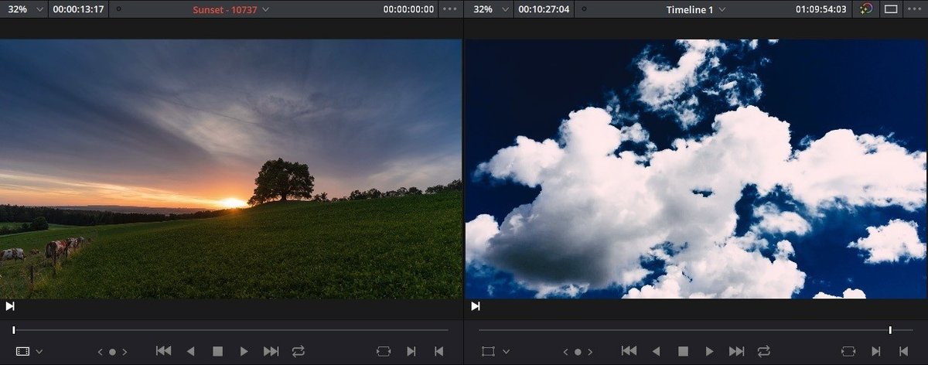Expand source viewer mode chevron
This screenshot has height=365, width=928.
pos(39,351)
